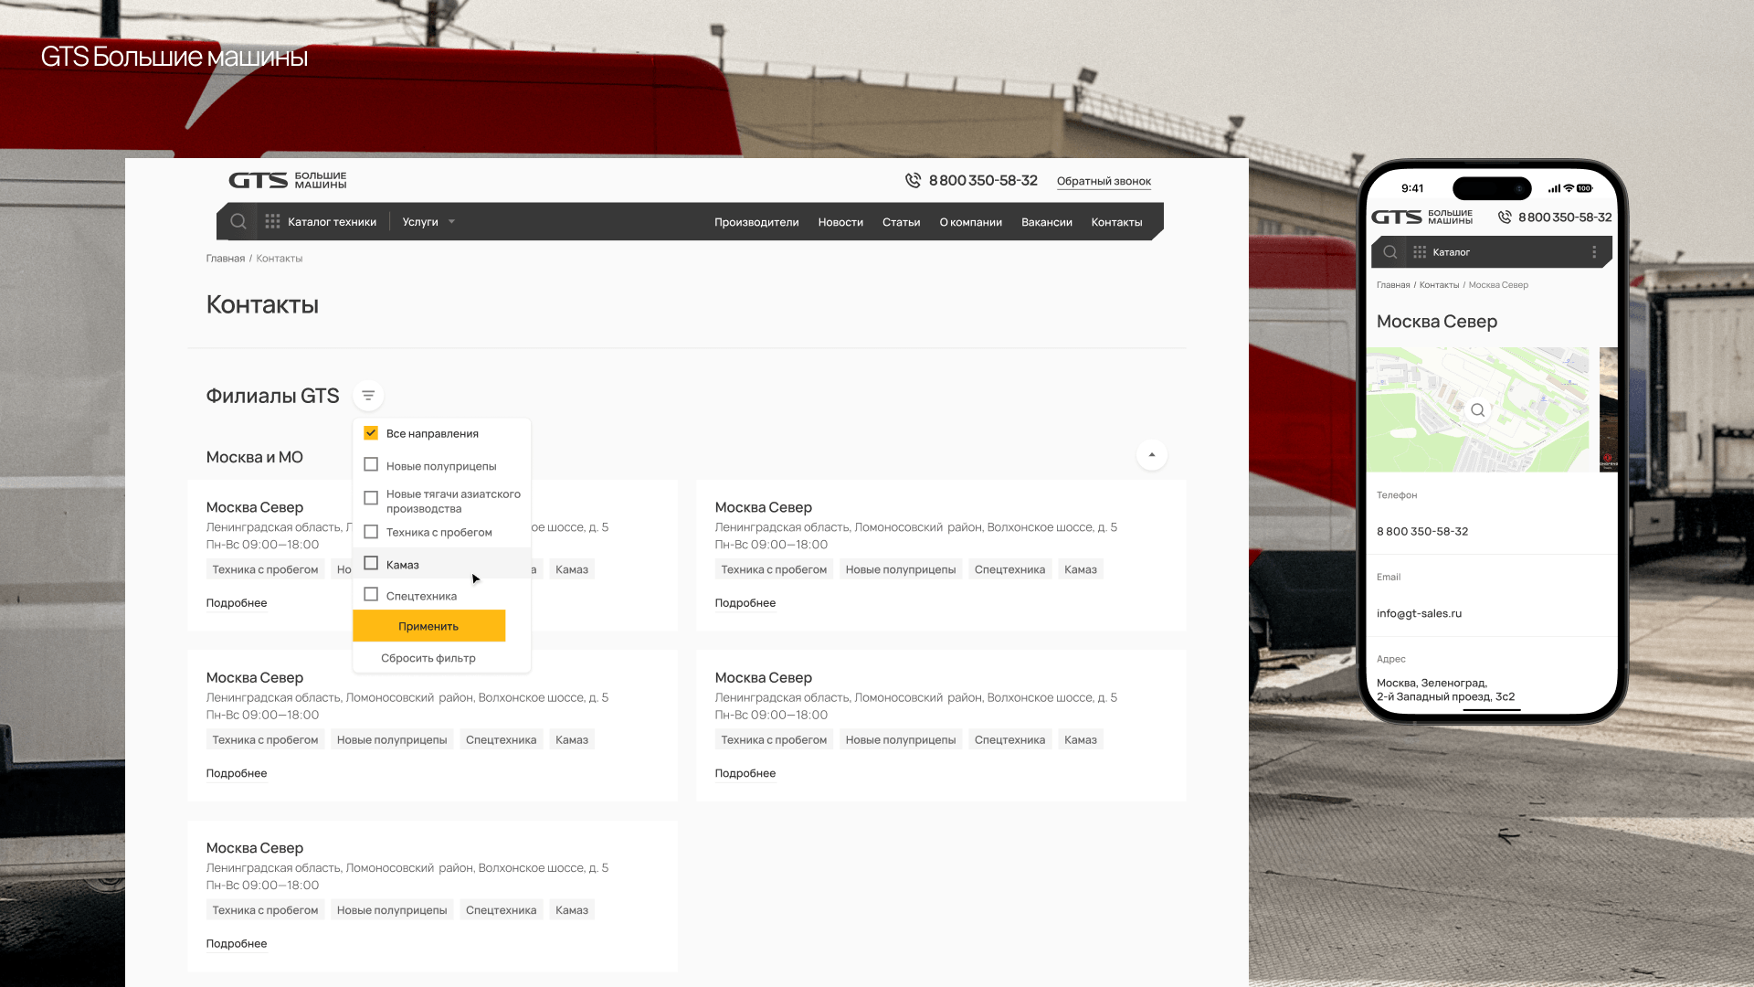Click the Сбросить фильтр link
The height and width of the screenshot is (987, 1754).
click(428, 658)
